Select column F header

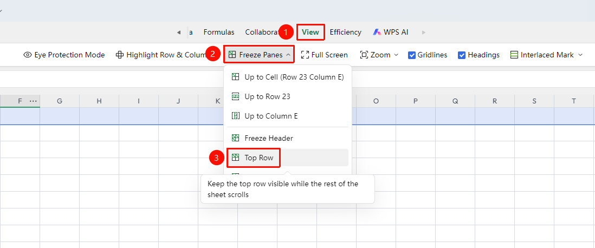[20, 101]
